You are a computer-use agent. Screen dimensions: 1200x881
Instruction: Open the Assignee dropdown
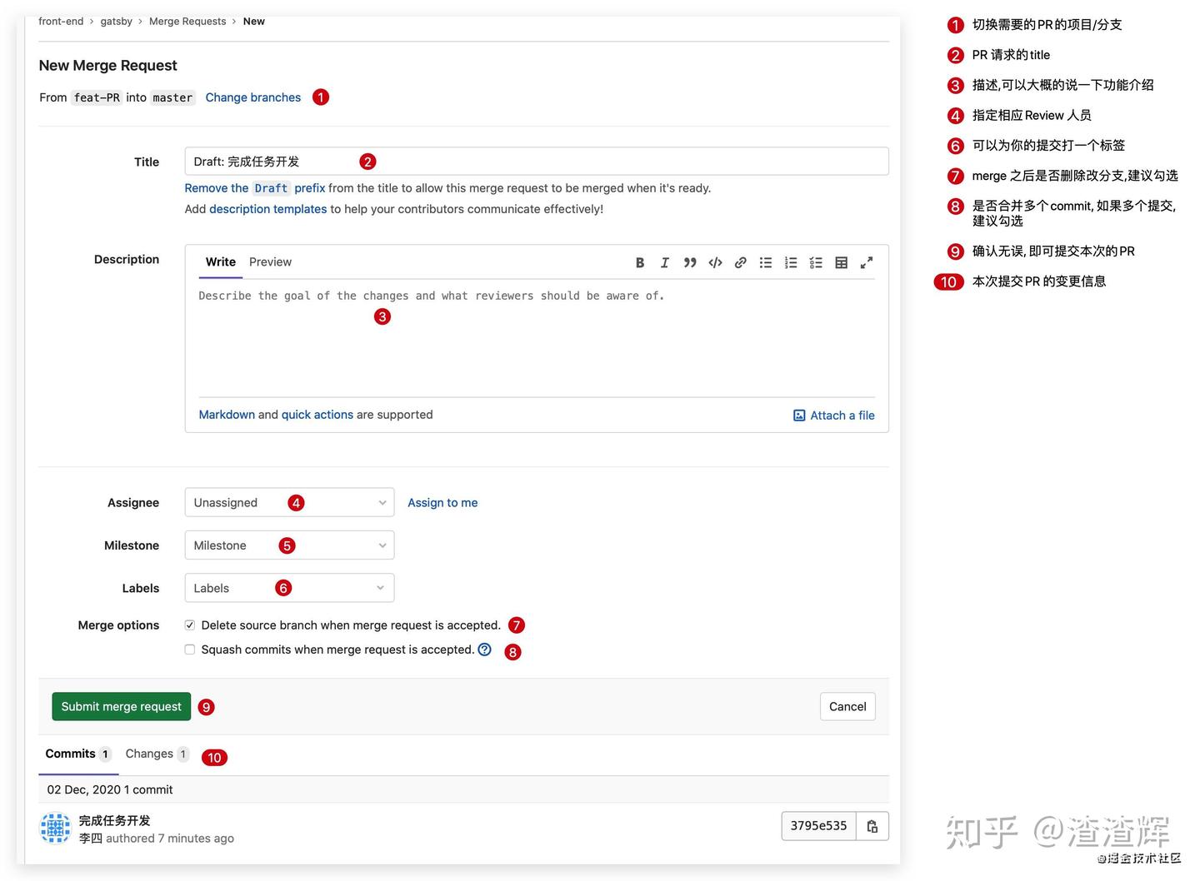pyautogui.click(x=288, y=502)
